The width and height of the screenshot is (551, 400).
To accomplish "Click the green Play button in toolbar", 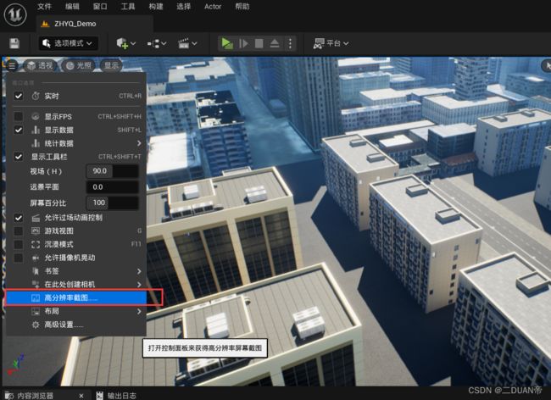I will [x=227, y=43].
